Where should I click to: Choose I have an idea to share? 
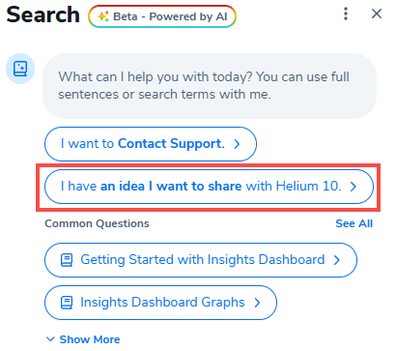(x=209, y=187)
